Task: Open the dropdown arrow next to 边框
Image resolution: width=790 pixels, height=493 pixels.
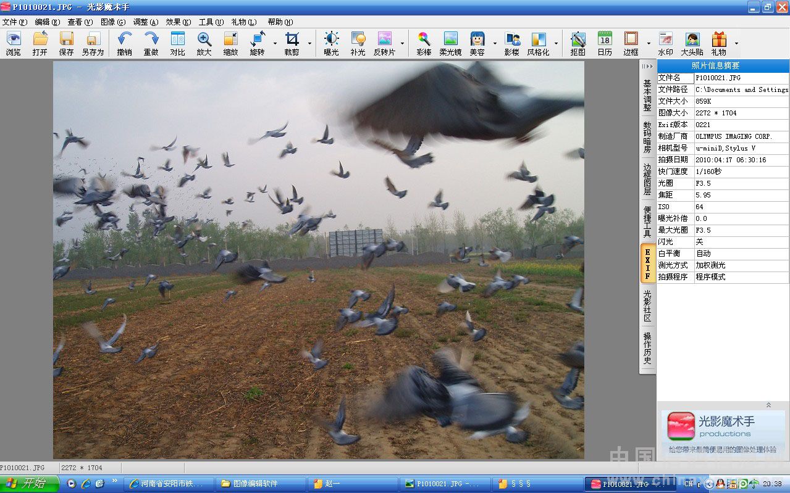Action: click(x=649, y=44)
